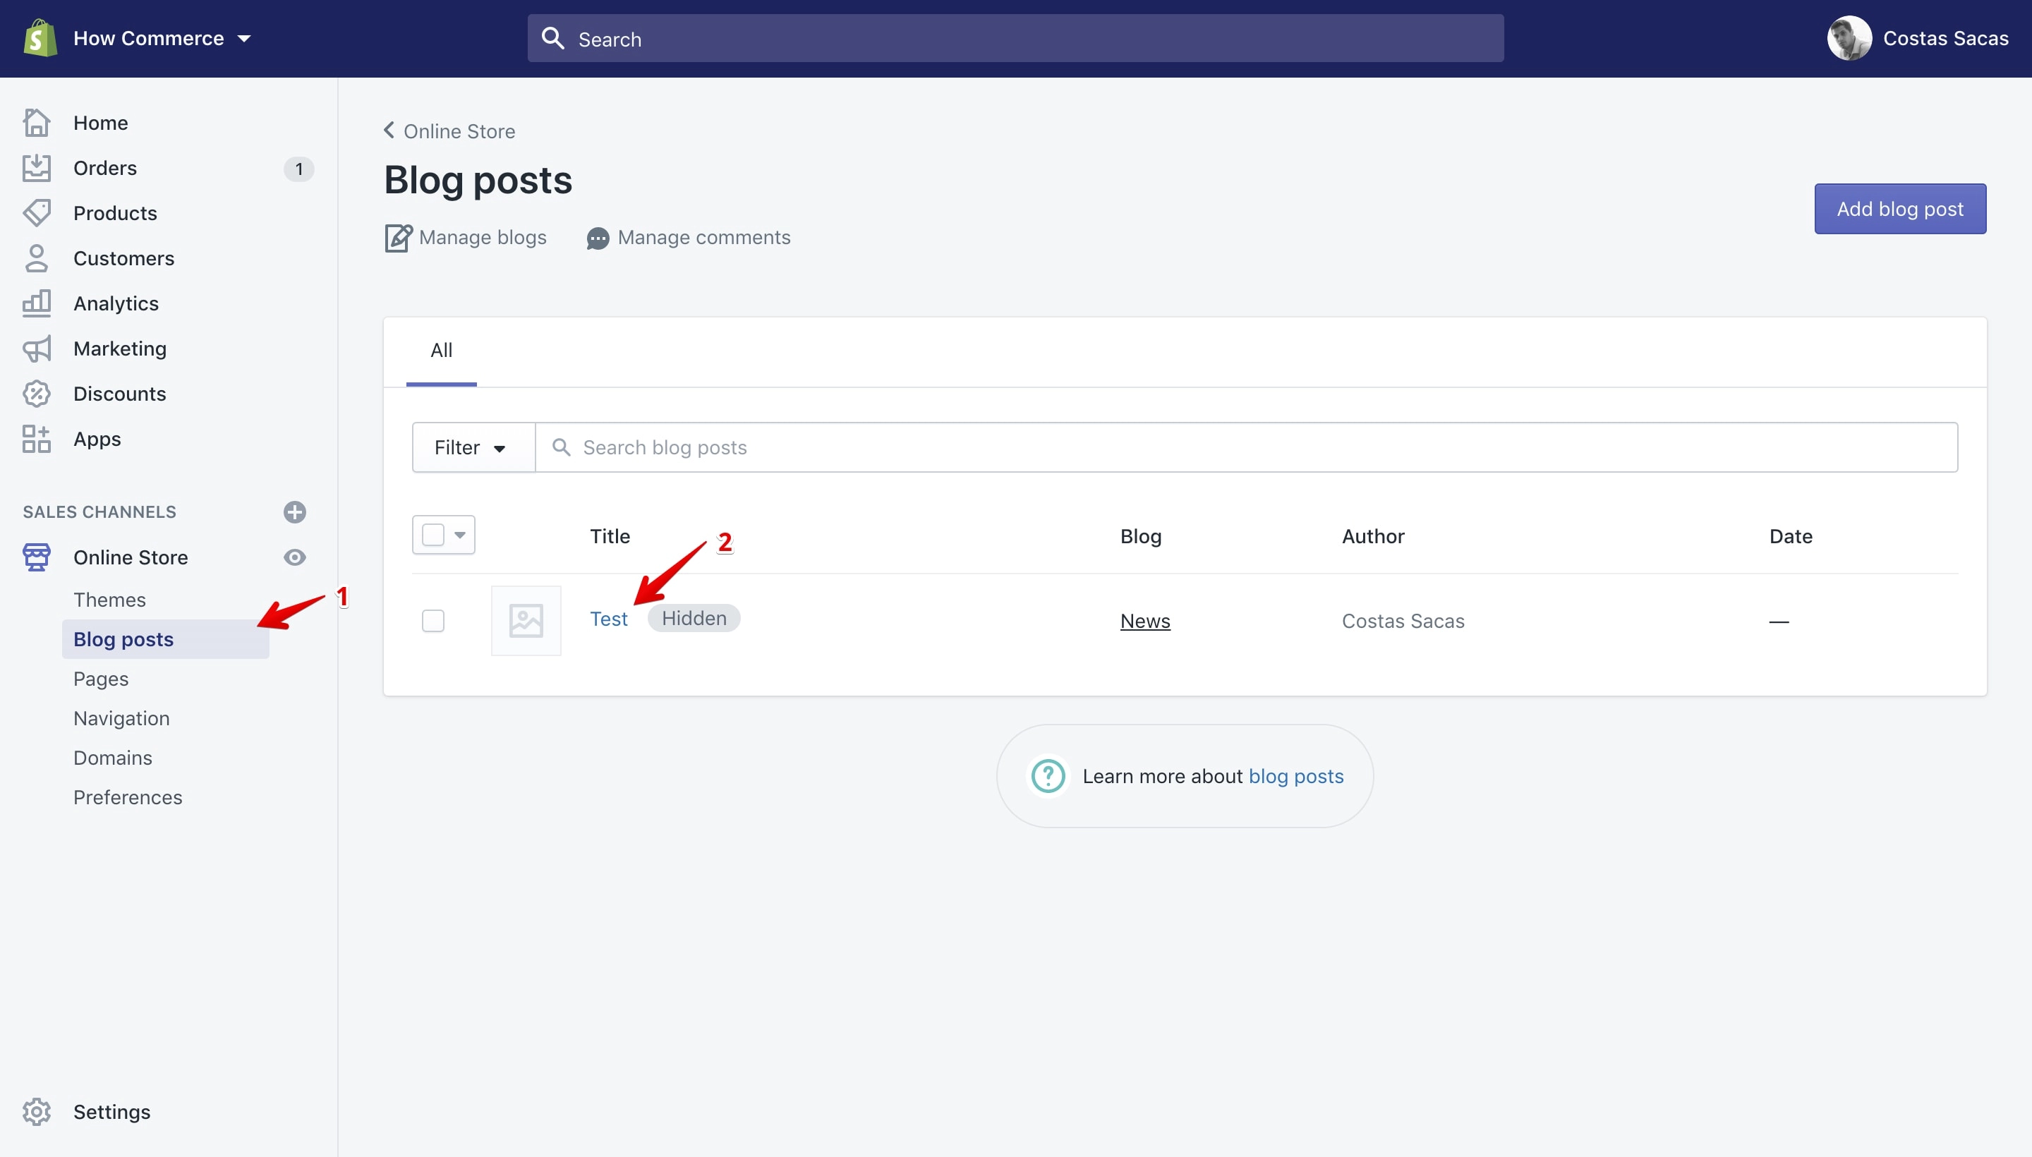Check the Test blog post checkbox

coord(433,621)
